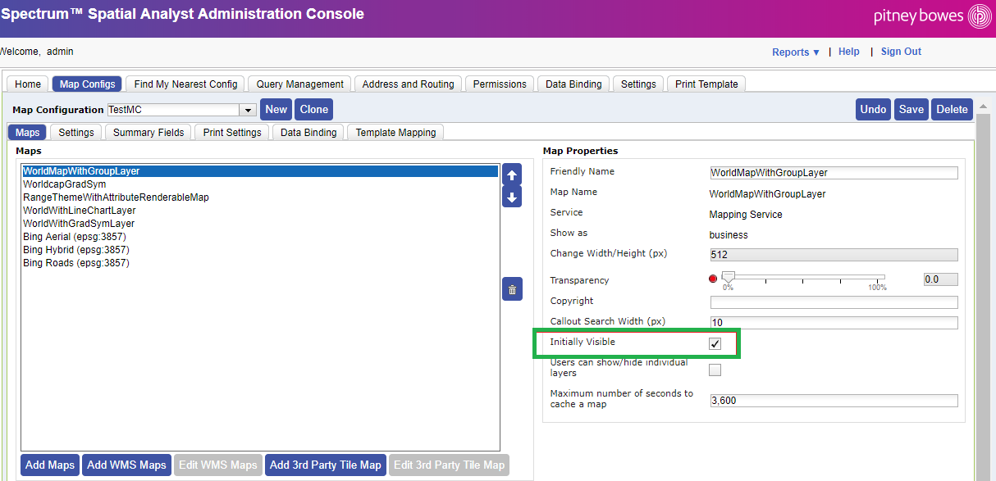Select WorldcapGradSym in the Maps list
The width and height of the screenshot is (996, 481).
click(x=260, y=184)
